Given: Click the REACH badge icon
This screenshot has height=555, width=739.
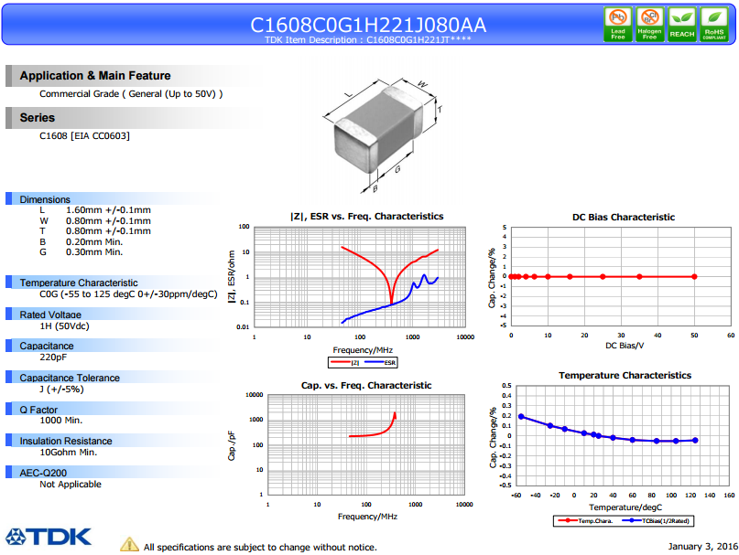Looking at the screenshot, I should point(681,25).
